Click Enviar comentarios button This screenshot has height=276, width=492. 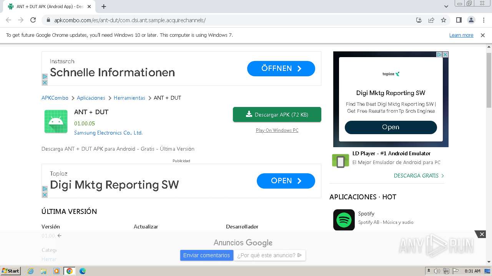click(206, 255)
